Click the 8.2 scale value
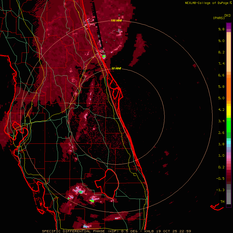This screenshot has width=233, height=233. 221,52
